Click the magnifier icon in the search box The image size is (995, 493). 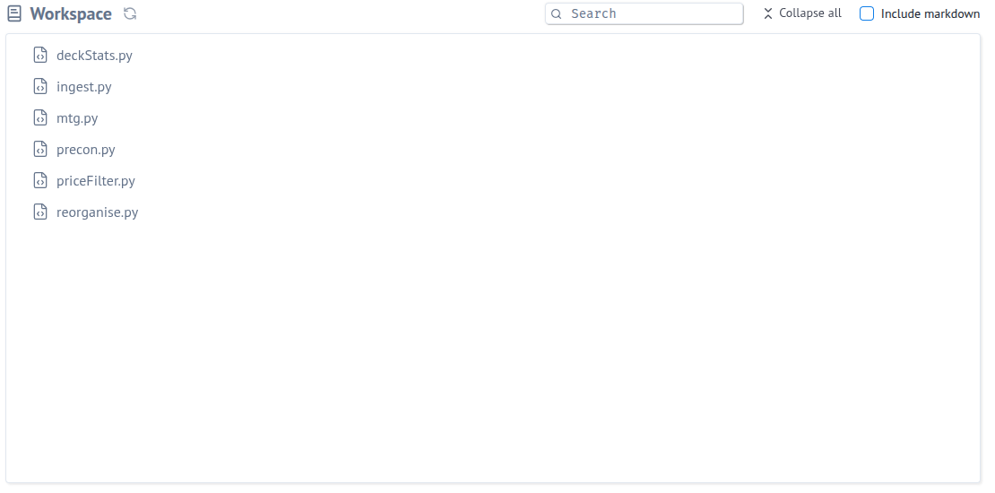point(557,14)
